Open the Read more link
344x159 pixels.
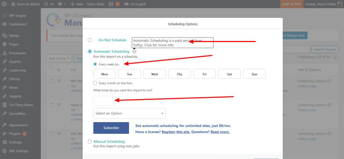pos(220,132)
